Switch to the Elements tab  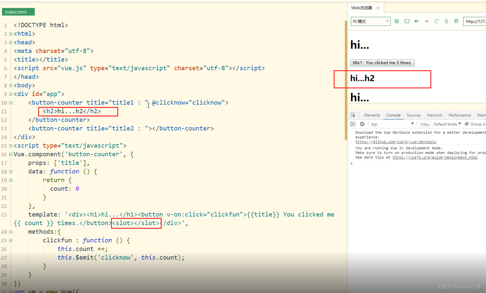[x=372, y=115]
